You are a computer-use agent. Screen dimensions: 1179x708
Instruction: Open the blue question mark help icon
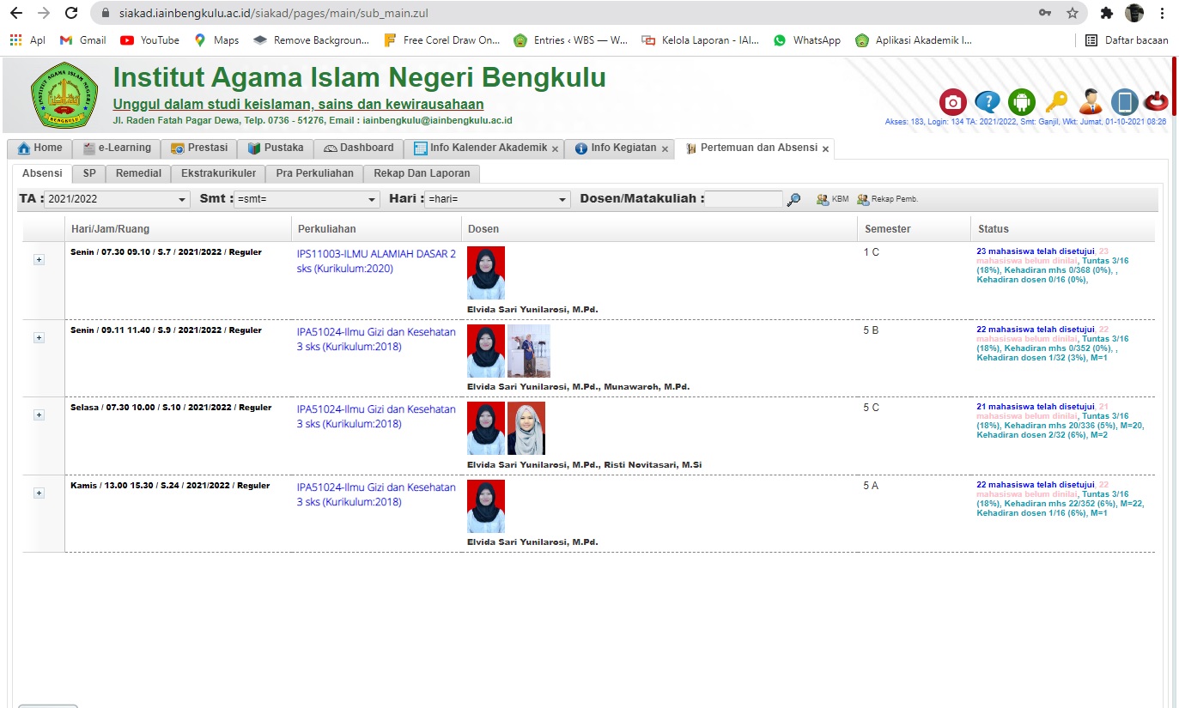click(988, 103)
